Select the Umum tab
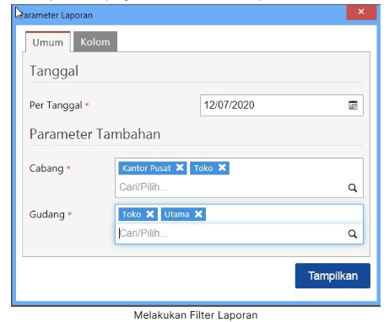Viewport: 389px width, 322px height. (48, 42)
